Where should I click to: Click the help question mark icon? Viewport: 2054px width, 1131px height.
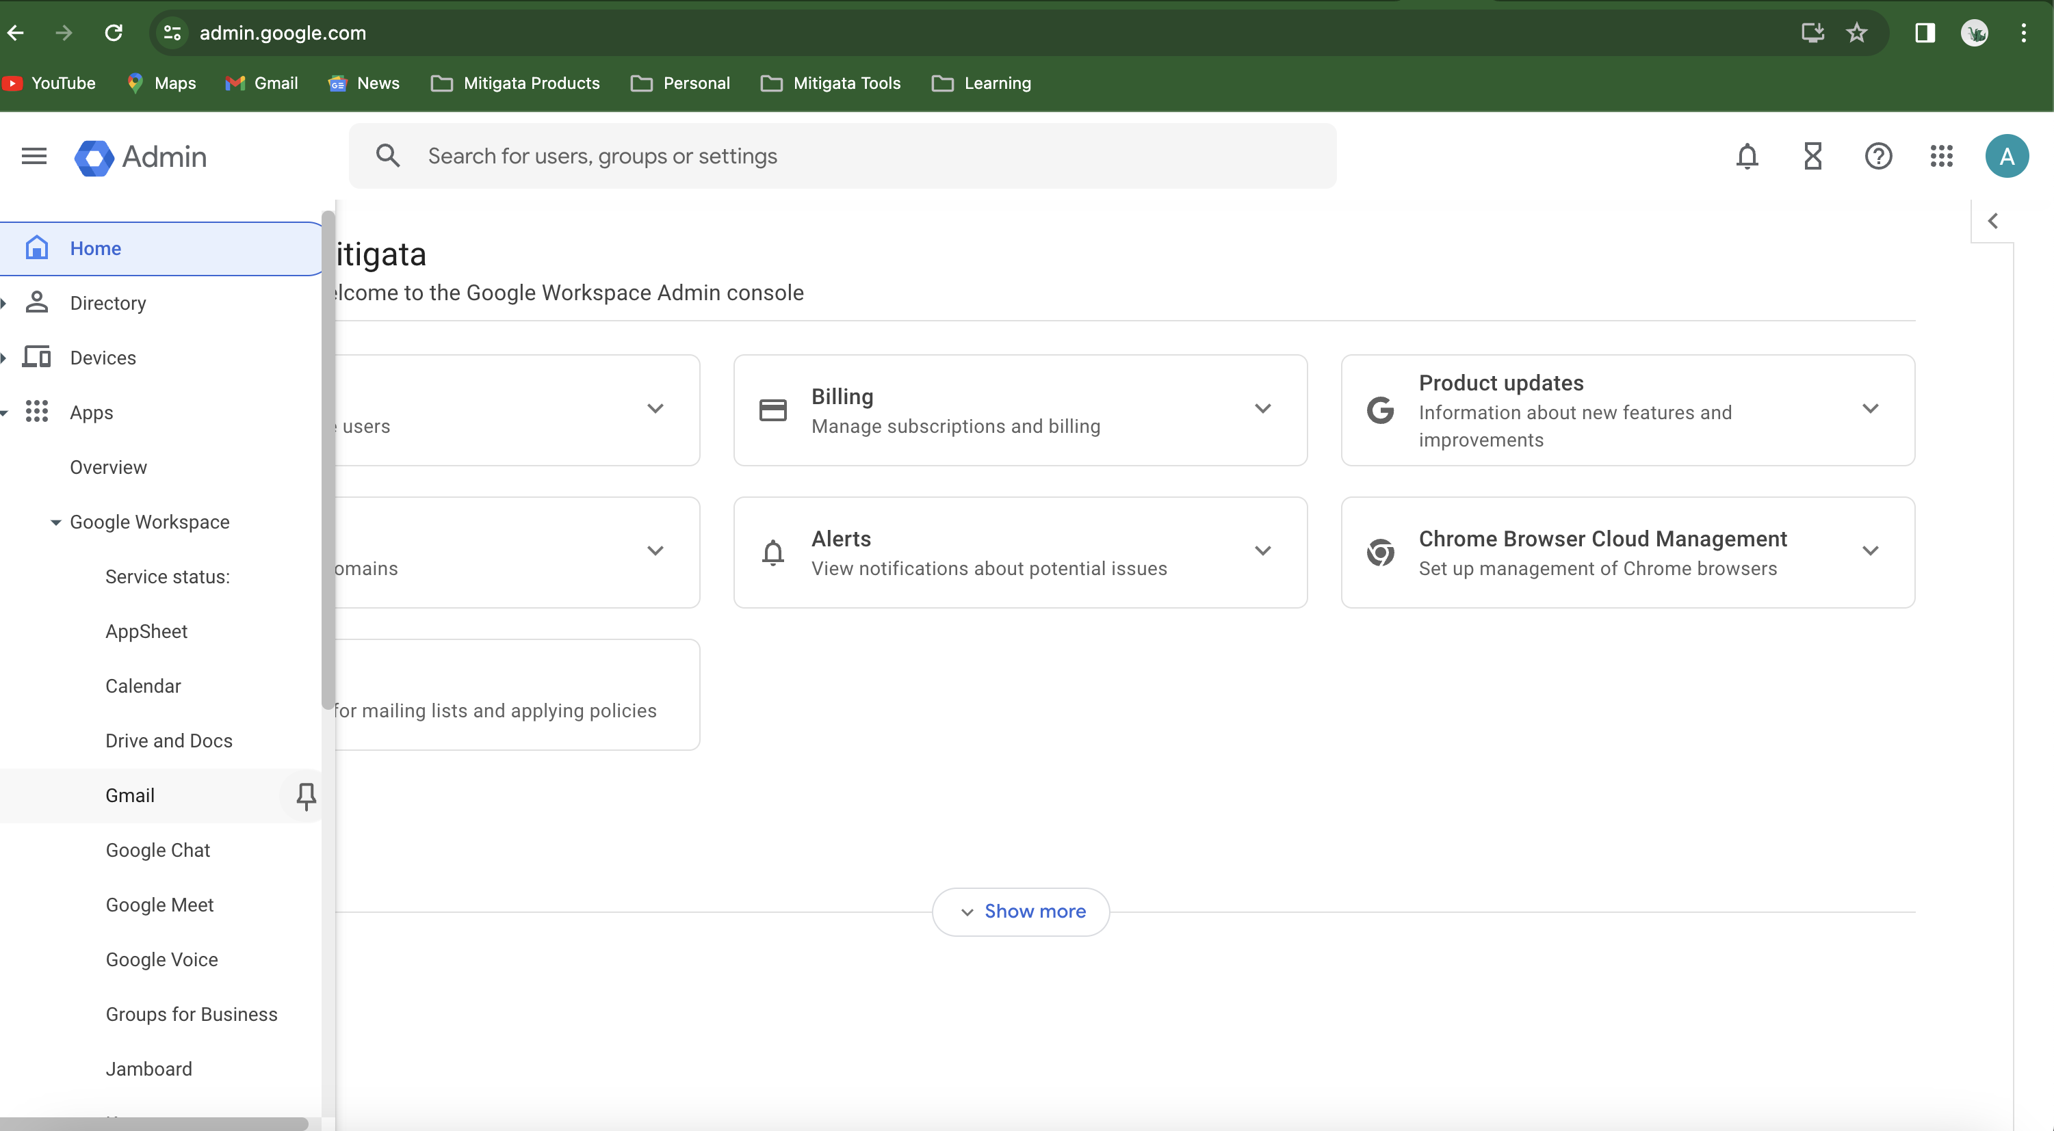coord(1880,156)
